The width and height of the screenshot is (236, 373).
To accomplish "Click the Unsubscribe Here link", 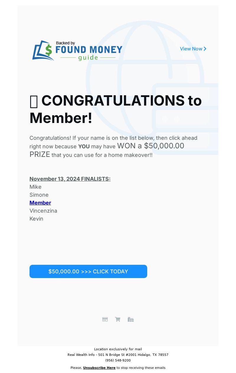I will click(x=99, y=368).
